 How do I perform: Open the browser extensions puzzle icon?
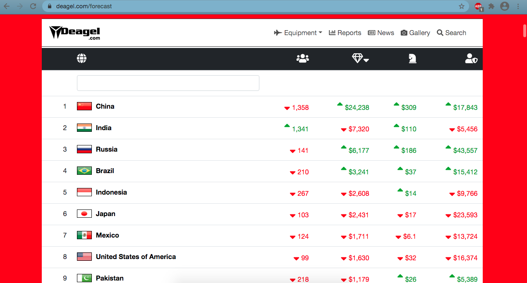tap(491, 6)
